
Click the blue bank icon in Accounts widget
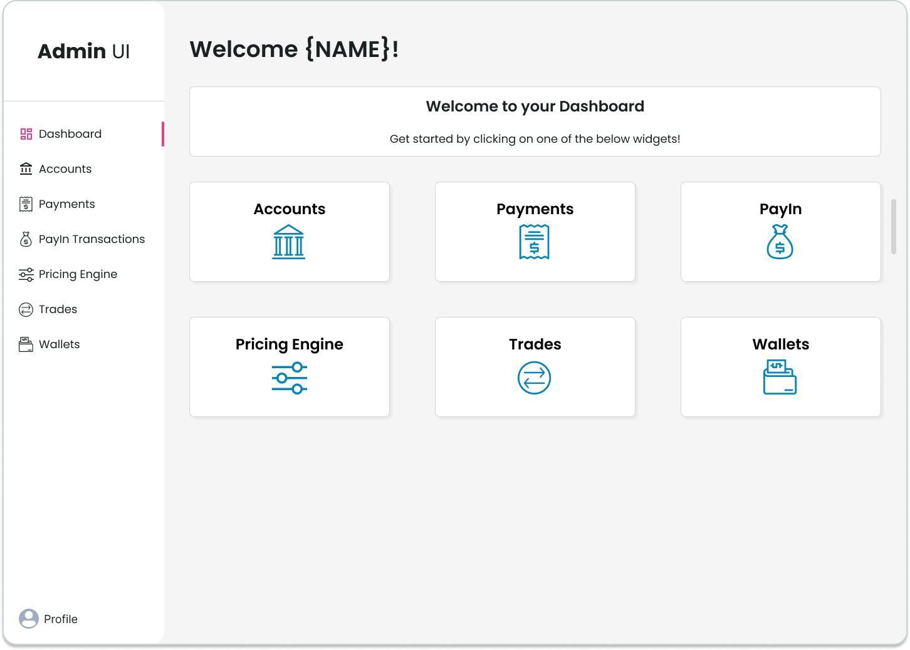pyautogui.click(x=289, y=242)
